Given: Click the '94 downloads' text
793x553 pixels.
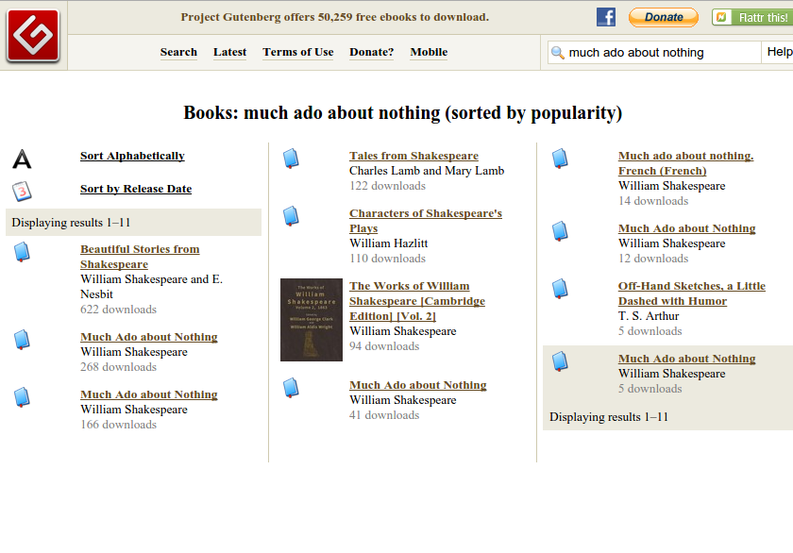Looking at the screenshot, I should [384, 346].
